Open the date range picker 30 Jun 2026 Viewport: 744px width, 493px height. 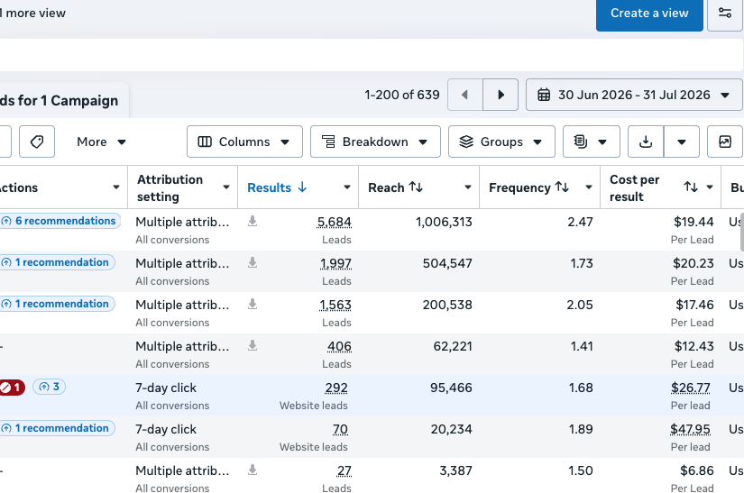[x=634, y=95]
